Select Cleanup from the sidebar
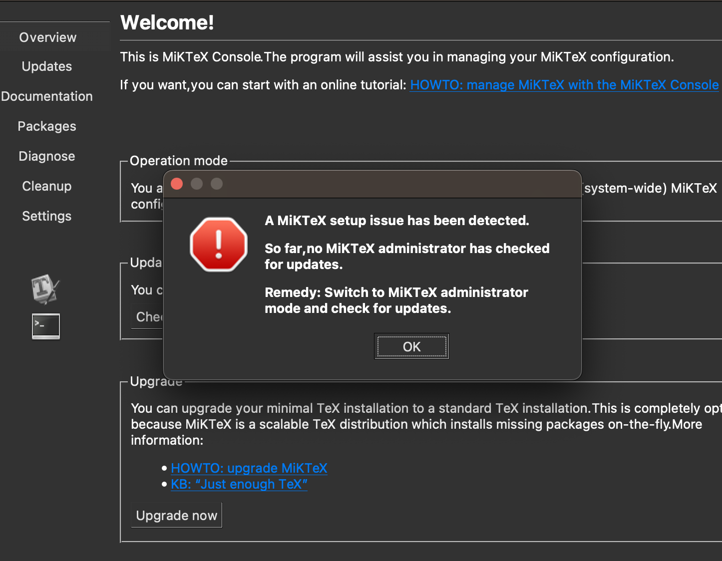Screen dimensions: 722x561 click(46, 186)
